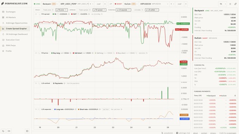The width and height of the screenshot is (239, 134).
Task: Open the Exchanges page from sidebar
Action: tap(15, 12)
